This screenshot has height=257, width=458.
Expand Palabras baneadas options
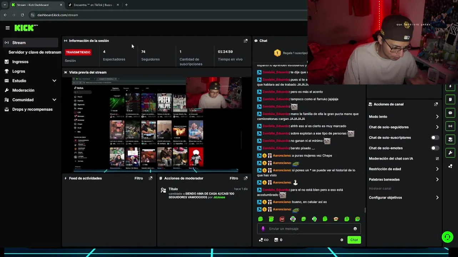[437, 180]
